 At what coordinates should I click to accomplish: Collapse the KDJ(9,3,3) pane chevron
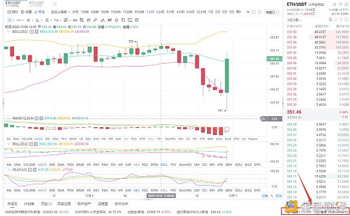coord(9,170)
